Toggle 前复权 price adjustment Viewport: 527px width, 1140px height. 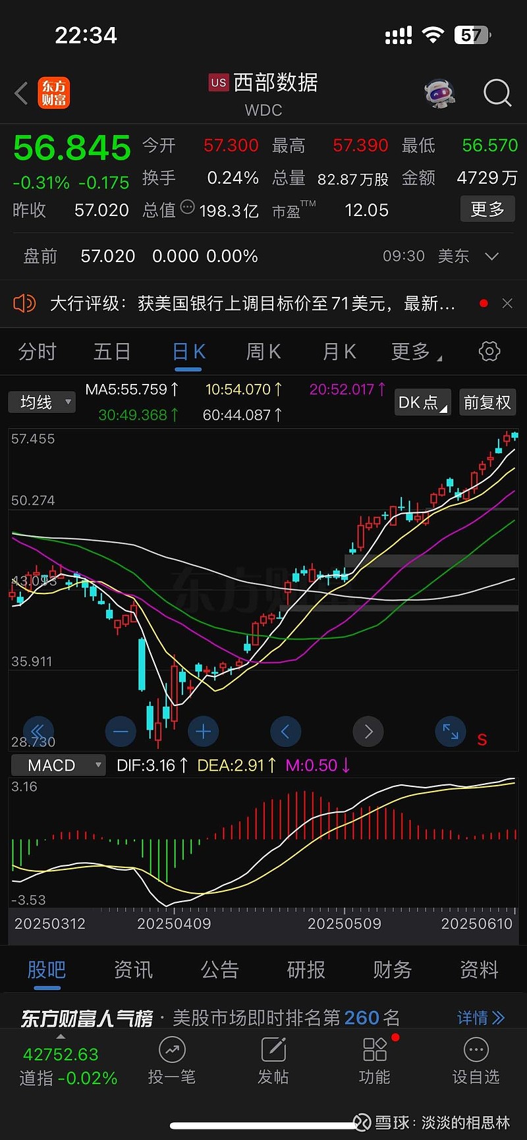487,402
